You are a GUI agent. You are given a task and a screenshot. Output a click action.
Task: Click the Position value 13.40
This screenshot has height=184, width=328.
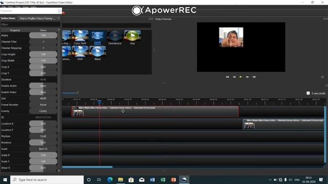click(x=43, y=136)
